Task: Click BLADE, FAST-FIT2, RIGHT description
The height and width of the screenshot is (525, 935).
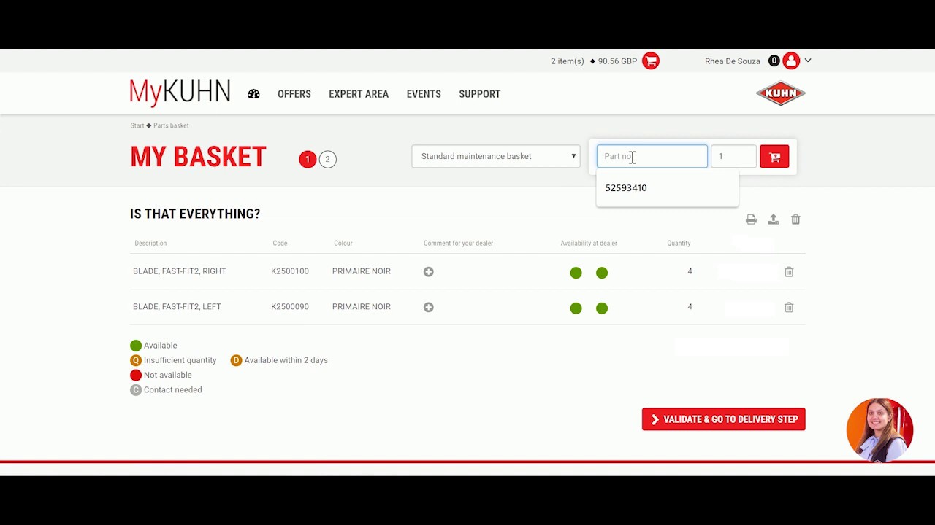Action: click(x=180, y=271)
